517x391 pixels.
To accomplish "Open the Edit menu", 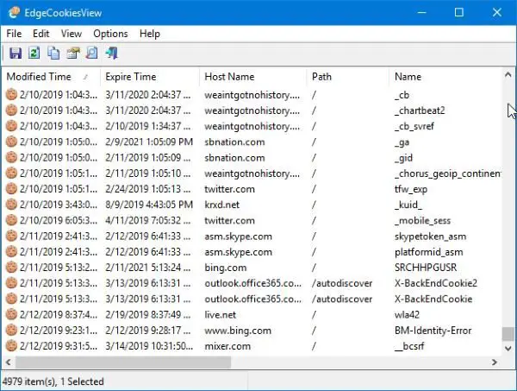I will click(40, 34).
